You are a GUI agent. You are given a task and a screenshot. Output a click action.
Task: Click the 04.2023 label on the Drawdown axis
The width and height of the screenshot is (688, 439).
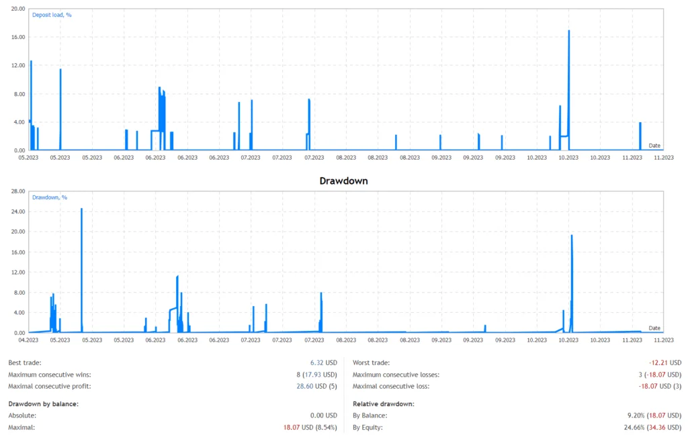tap(28, 340)
